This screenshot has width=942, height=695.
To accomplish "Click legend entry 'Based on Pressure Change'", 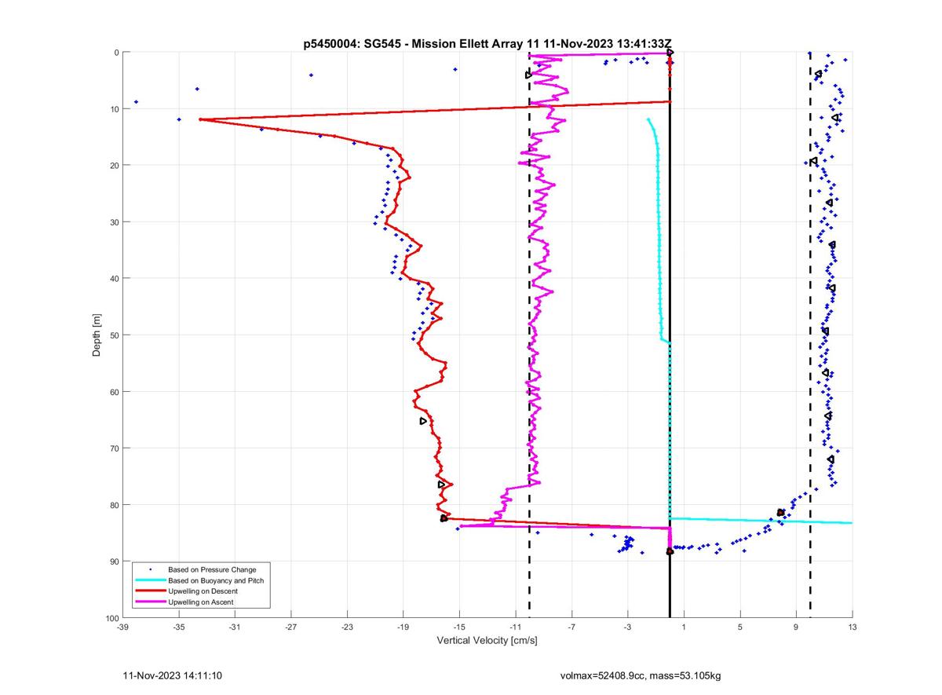I will pyautogui.click(x=212, y=569).
